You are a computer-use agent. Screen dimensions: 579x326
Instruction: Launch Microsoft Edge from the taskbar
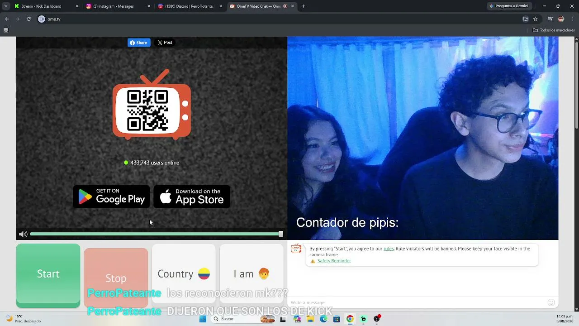[323, 319]
